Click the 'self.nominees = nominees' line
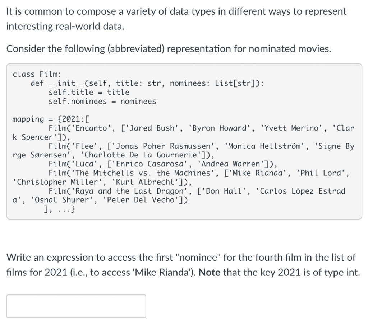The width and height of the screenshot is (368, 330). coord(102,101)
